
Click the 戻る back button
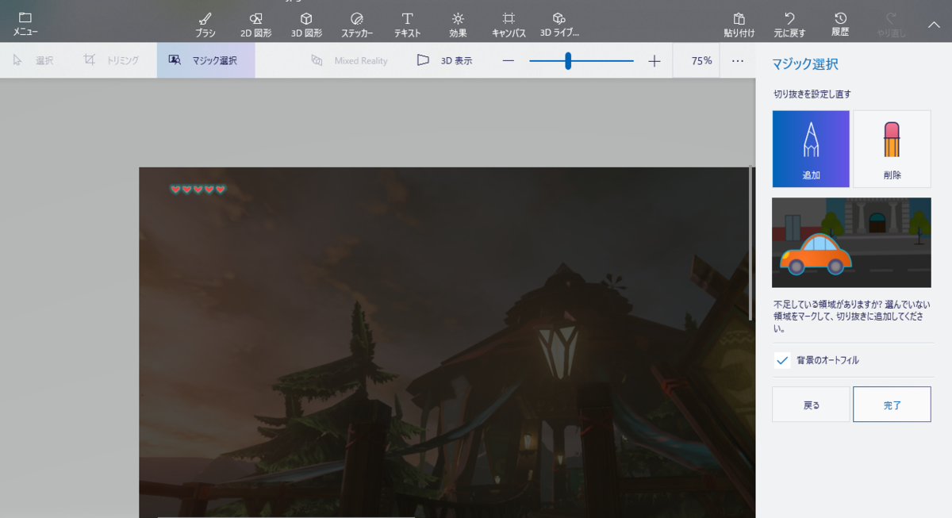(811, 405)
